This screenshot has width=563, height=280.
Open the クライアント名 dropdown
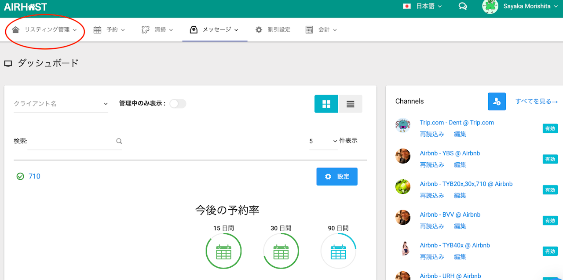(x=61, y=104)
